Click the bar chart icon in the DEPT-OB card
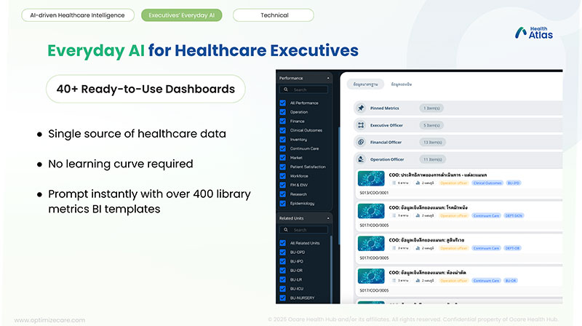This screenshot has width=582, height=326. click(418, 248)
